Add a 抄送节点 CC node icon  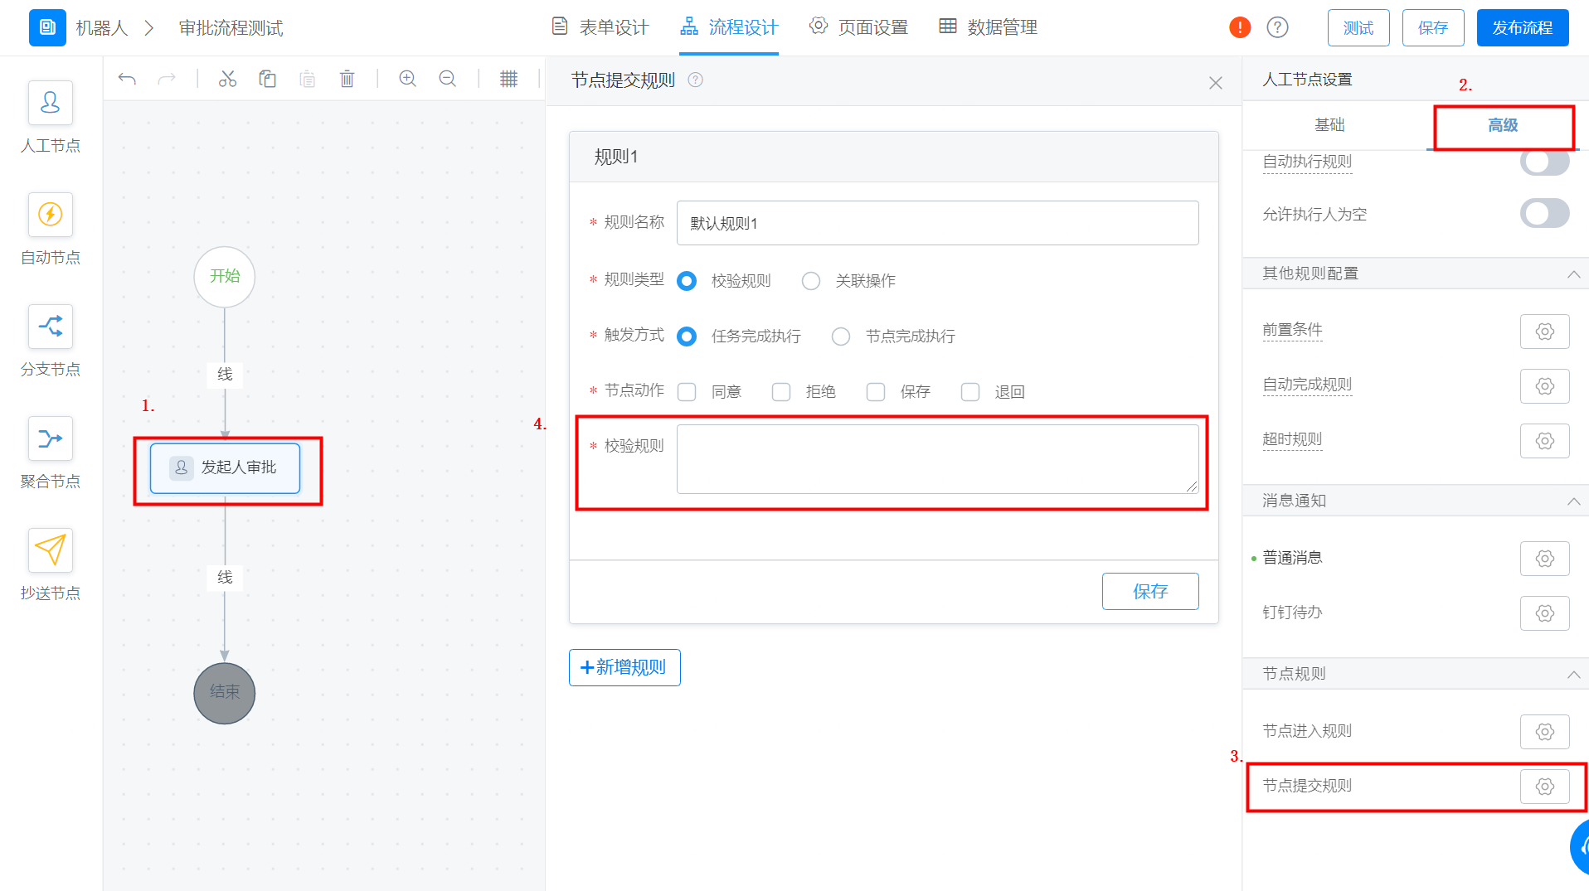tap(51, 550)
